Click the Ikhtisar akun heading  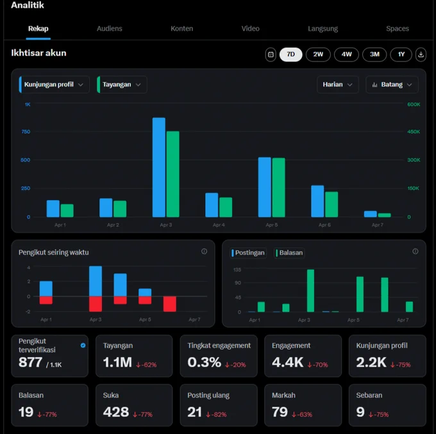click(38, 53)
